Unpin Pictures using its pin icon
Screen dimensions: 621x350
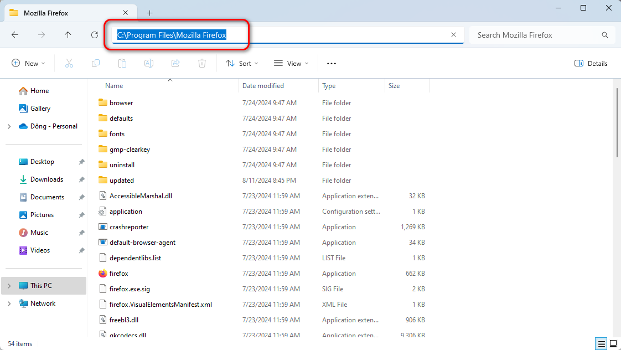click(81, 215)
